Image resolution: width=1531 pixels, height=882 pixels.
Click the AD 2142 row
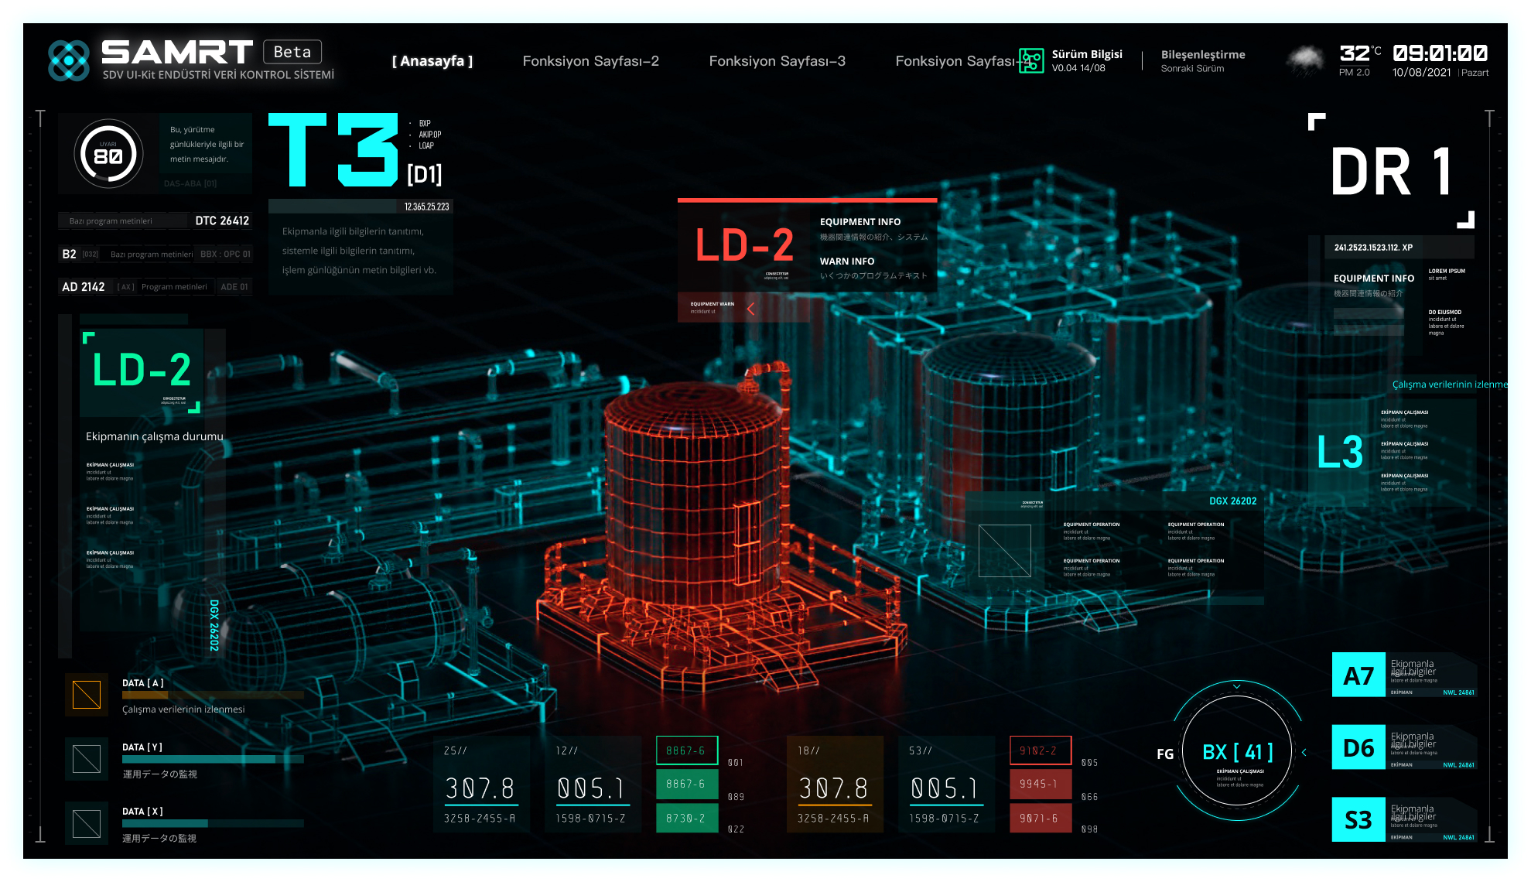(155, 286)
